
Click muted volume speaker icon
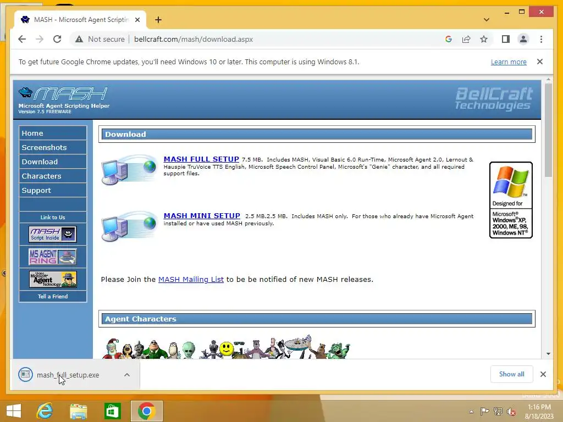point(511,412)
